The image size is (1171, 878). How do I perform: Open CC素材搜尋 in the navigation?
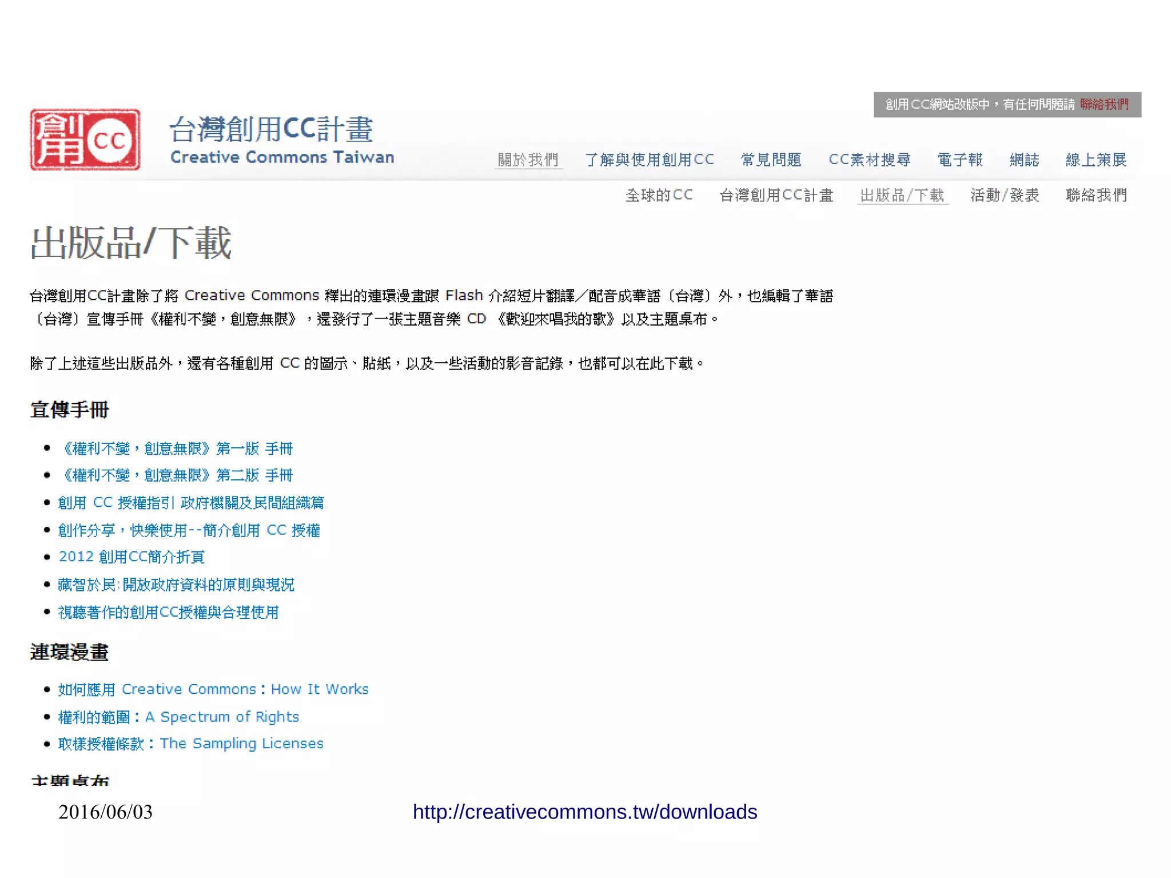click(x=869, y=160)
